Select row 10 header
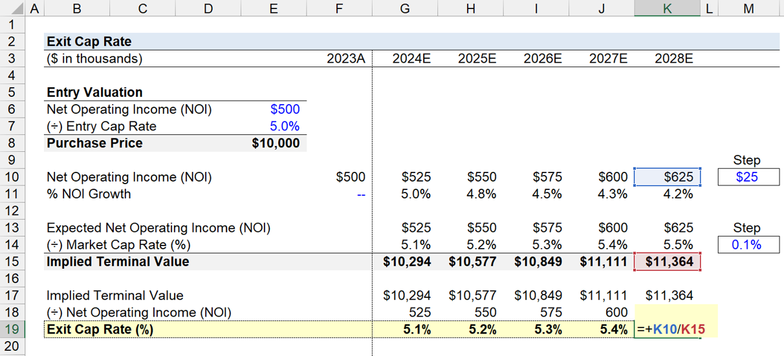784x356 pixels. pos(12,177)
